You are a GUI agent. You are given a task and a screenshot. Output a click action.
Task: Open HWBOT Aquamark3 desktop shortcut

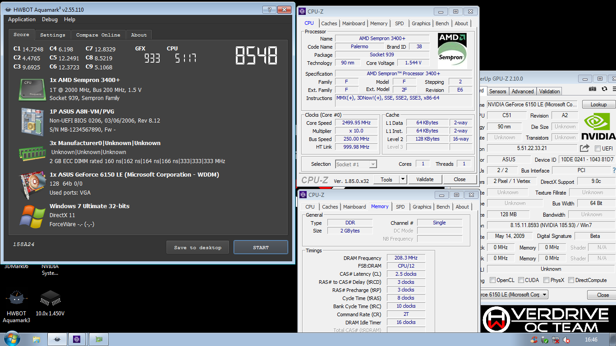17,306
